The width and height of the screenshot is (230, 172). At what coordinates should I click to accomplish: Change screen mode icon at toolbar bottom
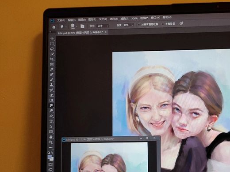(x=50, y=169)
